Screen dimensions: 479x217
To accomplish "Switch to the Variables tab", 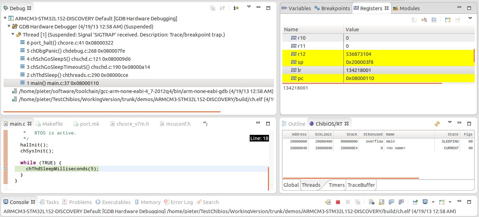I will [296, 8].
